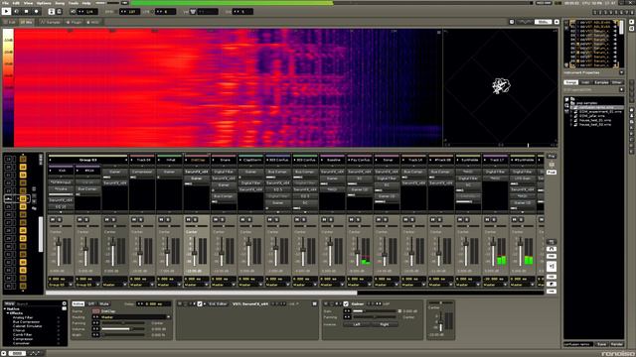Screen dimensions: 636x357
Task: Open the Song menu
Action: (x=60, y=3)
